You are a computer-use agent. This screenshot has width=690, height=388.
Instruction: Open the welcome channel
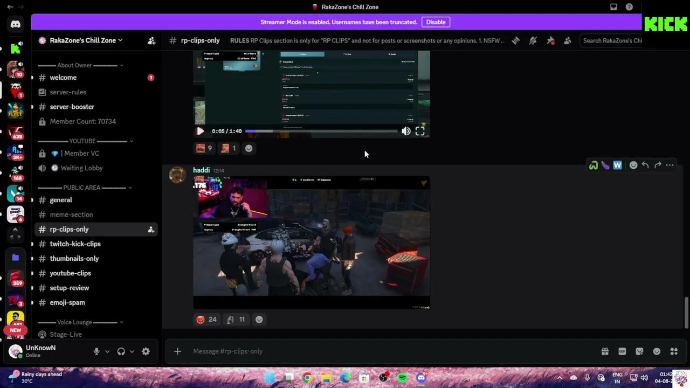pyautogui.click(x=96, y=78)
